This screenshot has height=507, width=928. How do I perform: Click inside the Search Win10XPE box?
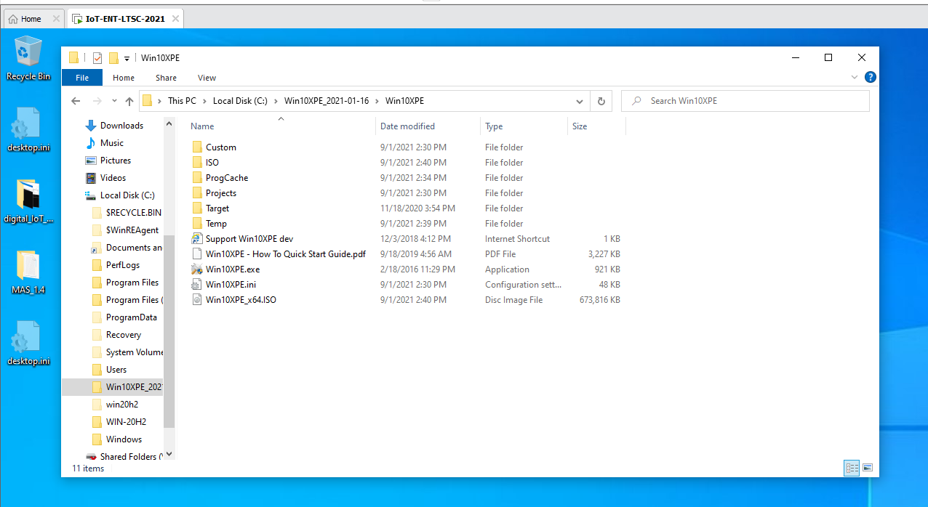[745, 101]
